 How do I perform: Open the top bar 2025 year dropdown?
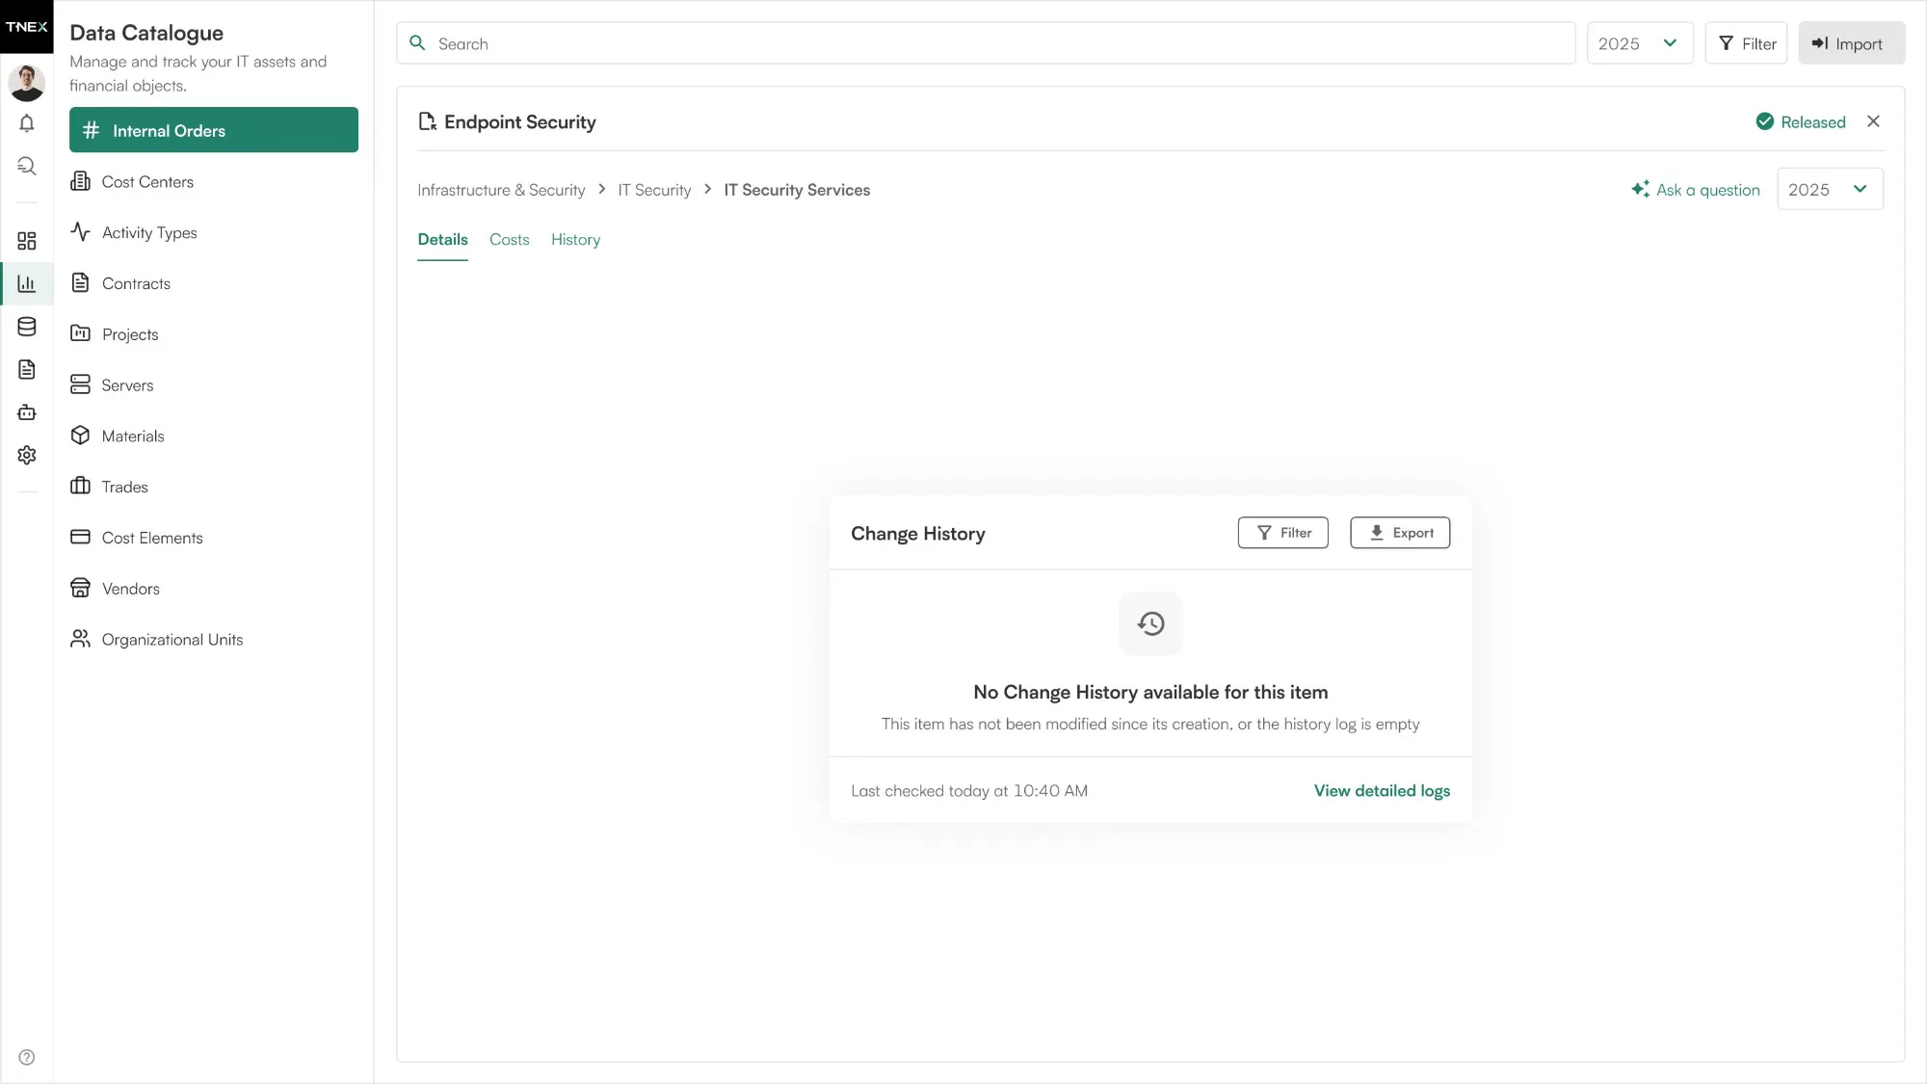point(1640,43)
